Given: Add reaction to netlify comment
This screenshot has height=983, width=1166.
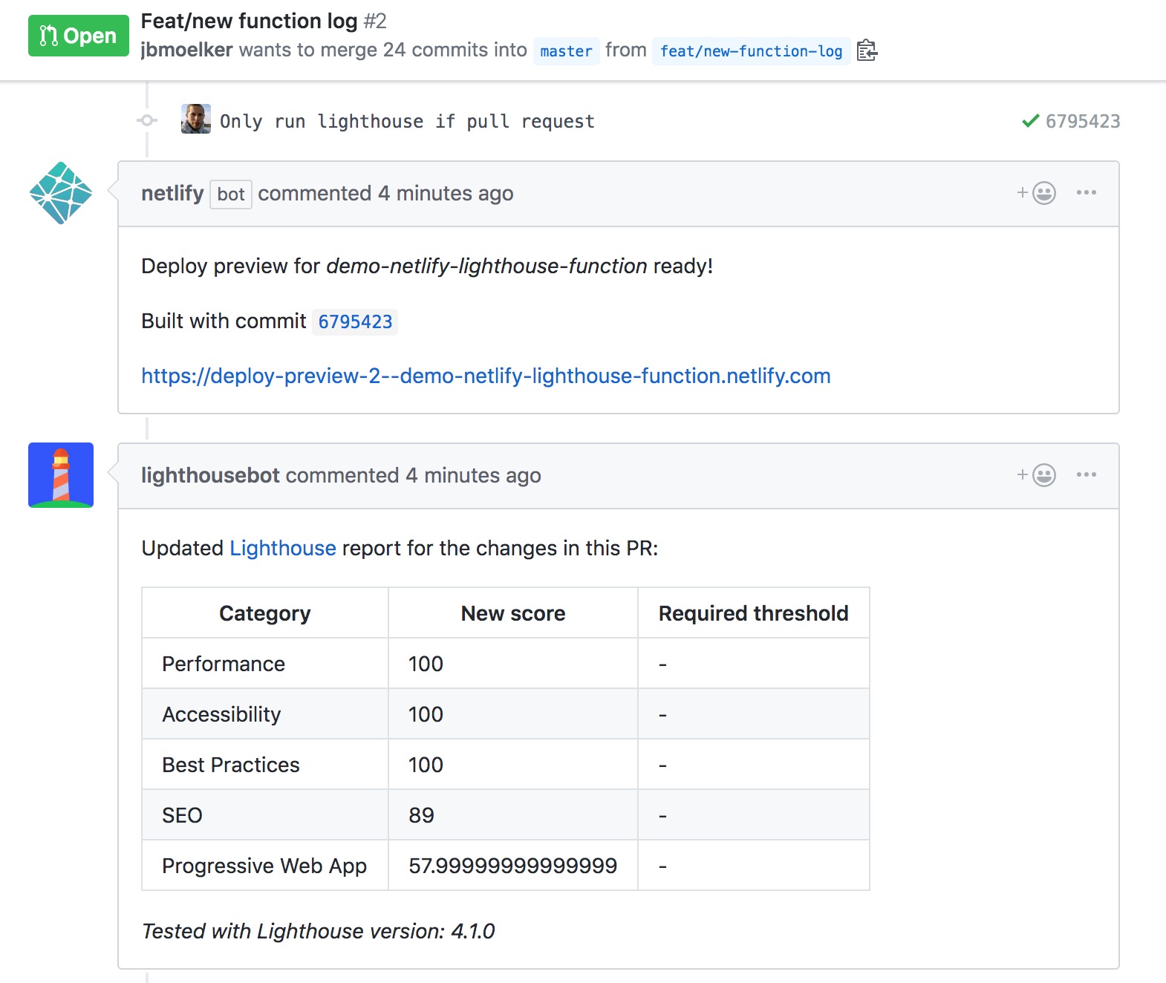Looking at the screenshot, I should pos(1037,193).
